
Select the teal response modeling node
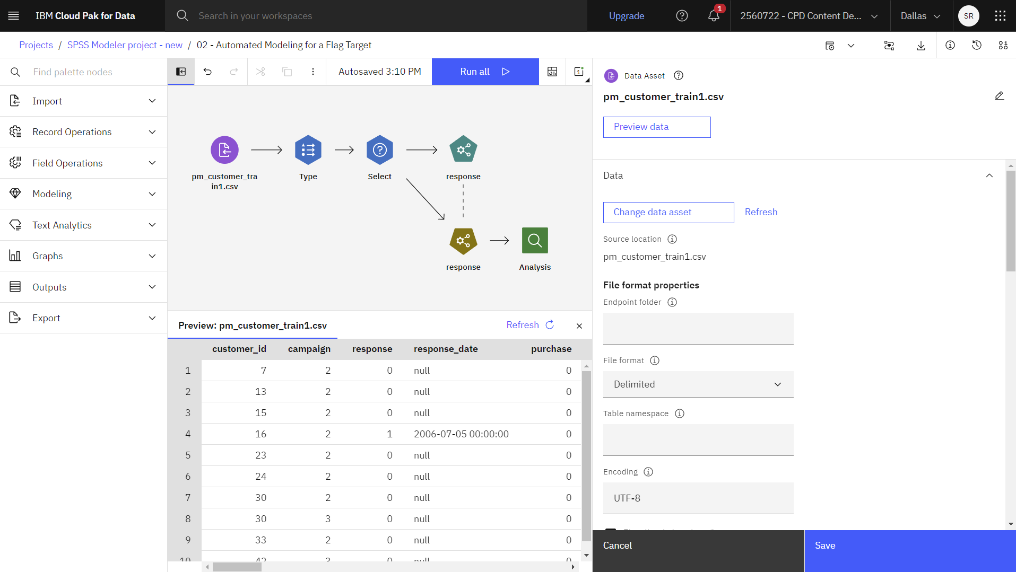(x=463, y=149)
